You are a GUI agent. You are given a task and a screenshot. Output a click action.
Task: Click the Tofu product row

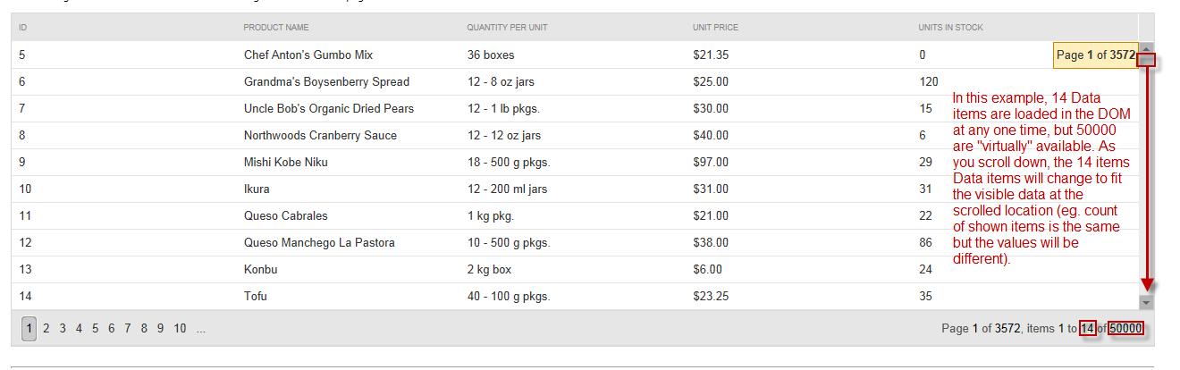(x=256, y=297)
